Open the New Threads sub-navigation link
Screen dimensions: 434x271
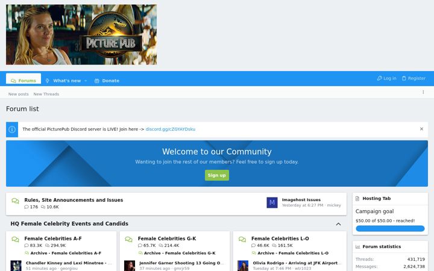point(46,94)
